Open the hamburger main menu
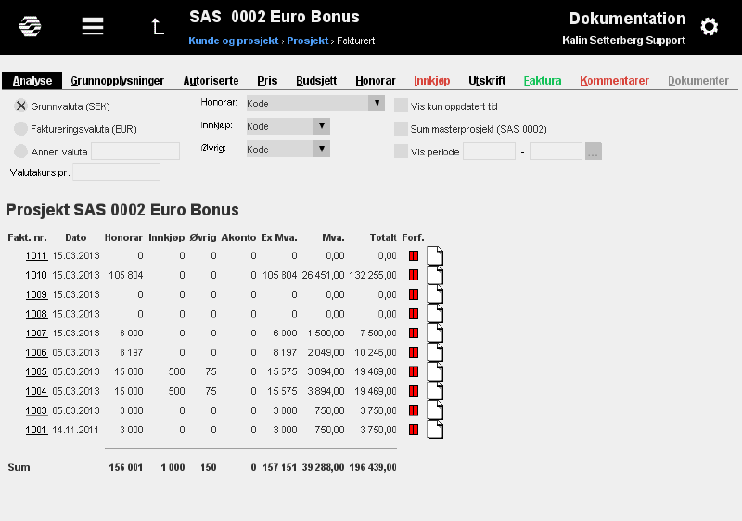Screen dimensions: 742x521 pos(92,26)
